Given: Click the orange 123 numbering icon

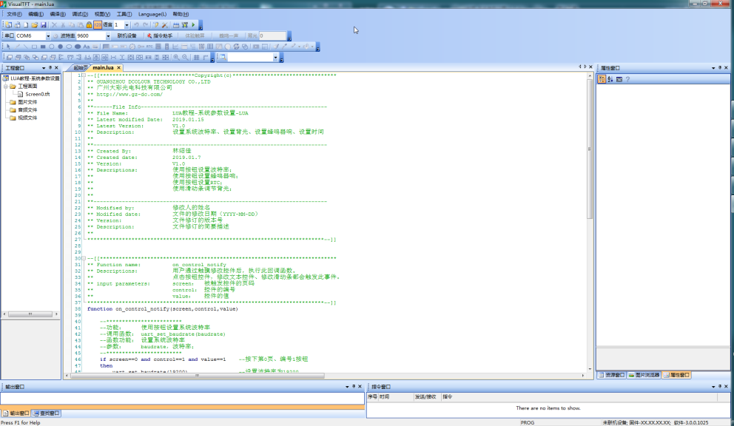Looking at the screenshot, I should pyautogui.click(x=98, y=25).
